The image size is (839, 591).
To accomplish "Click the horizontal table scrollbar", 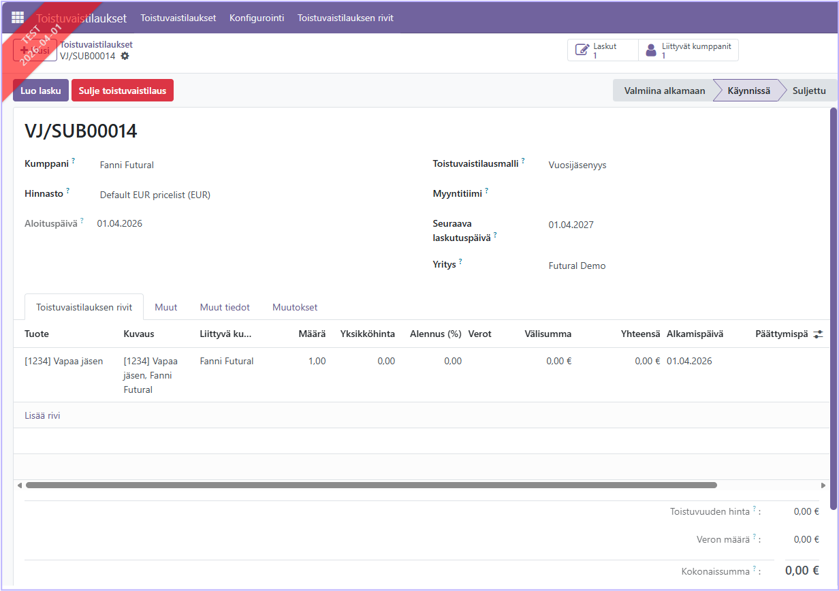I will [371, 485].
